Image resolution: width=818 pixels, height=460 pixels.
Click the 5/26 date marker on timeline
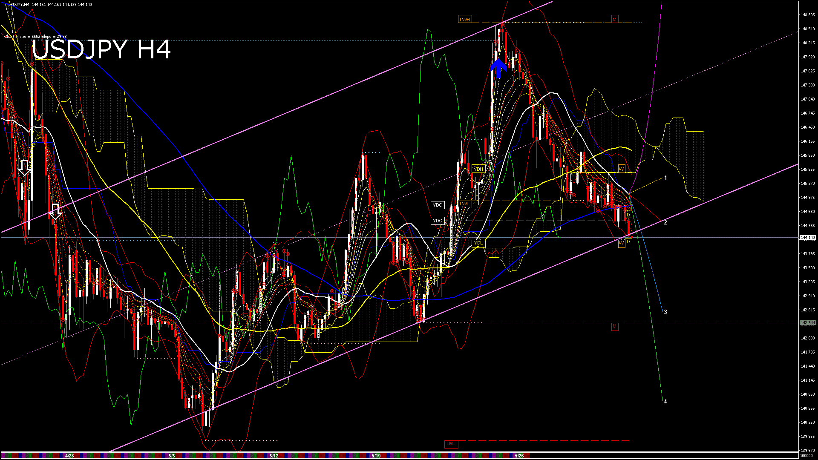tap(519, 456)
